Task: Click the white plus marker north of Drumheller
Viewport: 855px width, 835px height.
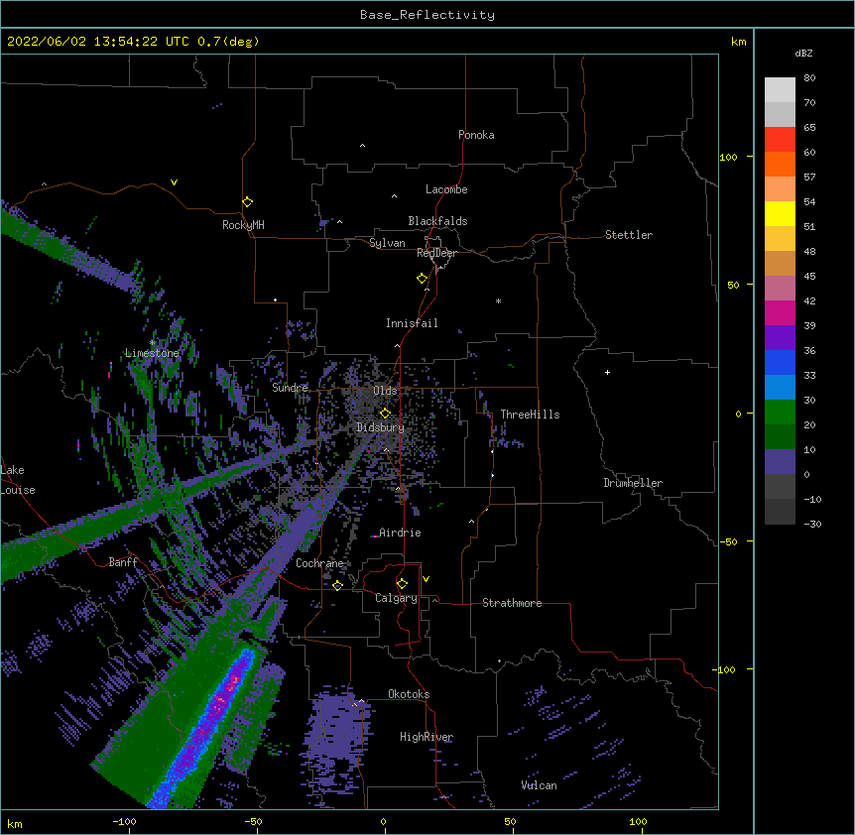Action: coord(607,372)
